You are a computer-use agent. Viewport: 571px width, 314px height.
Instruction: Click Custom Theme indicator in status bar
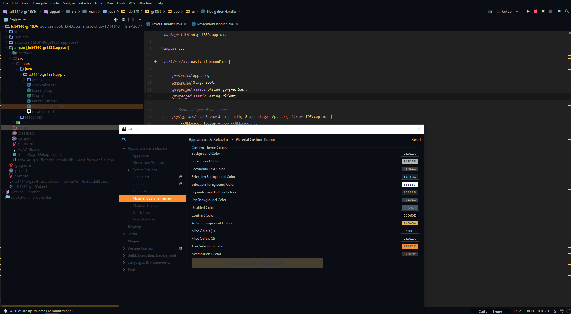pyautogui.click(x=490, y=311)
